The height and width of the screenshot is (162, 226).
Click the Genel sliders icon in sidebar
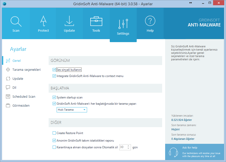pos(8,61)
